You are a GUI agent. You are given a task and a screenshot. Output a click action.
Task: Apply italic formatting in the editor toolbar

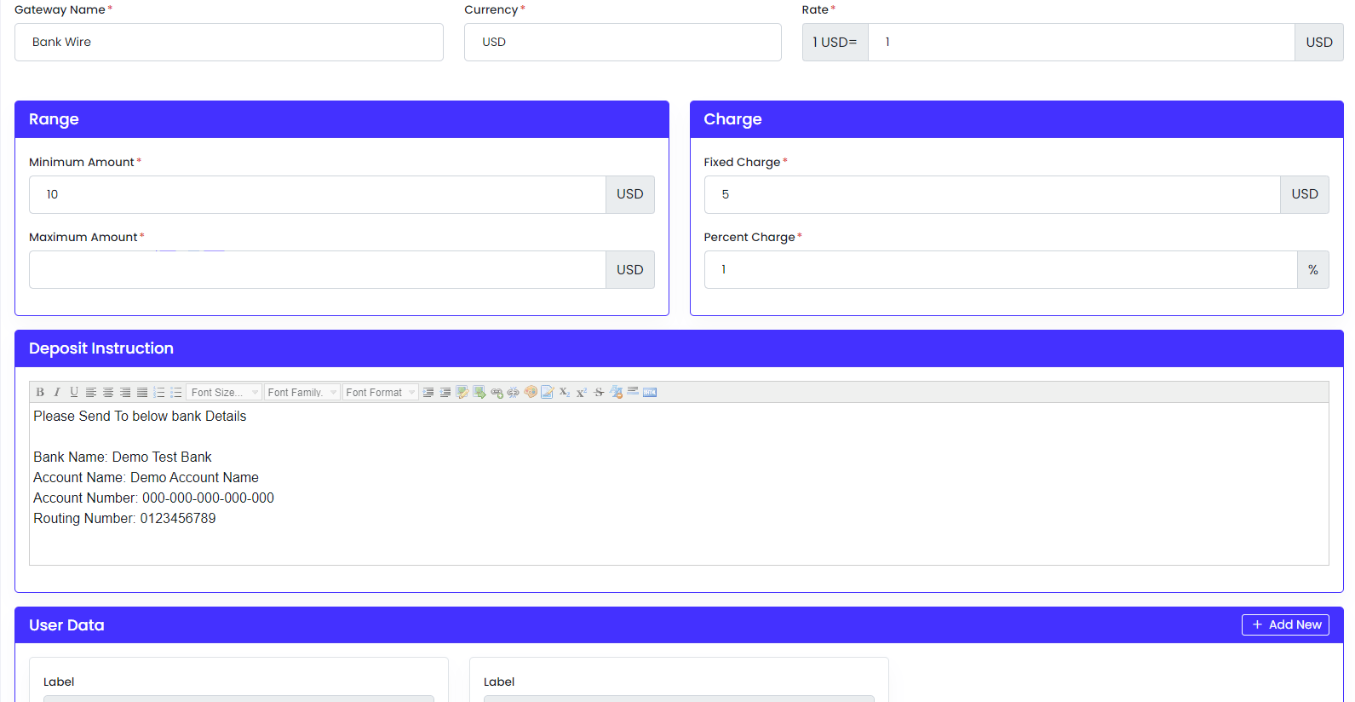(x=57, y=392)
